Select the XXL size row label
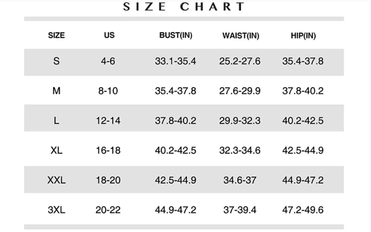This screenshot has width=371, height=232. [56, 181]
